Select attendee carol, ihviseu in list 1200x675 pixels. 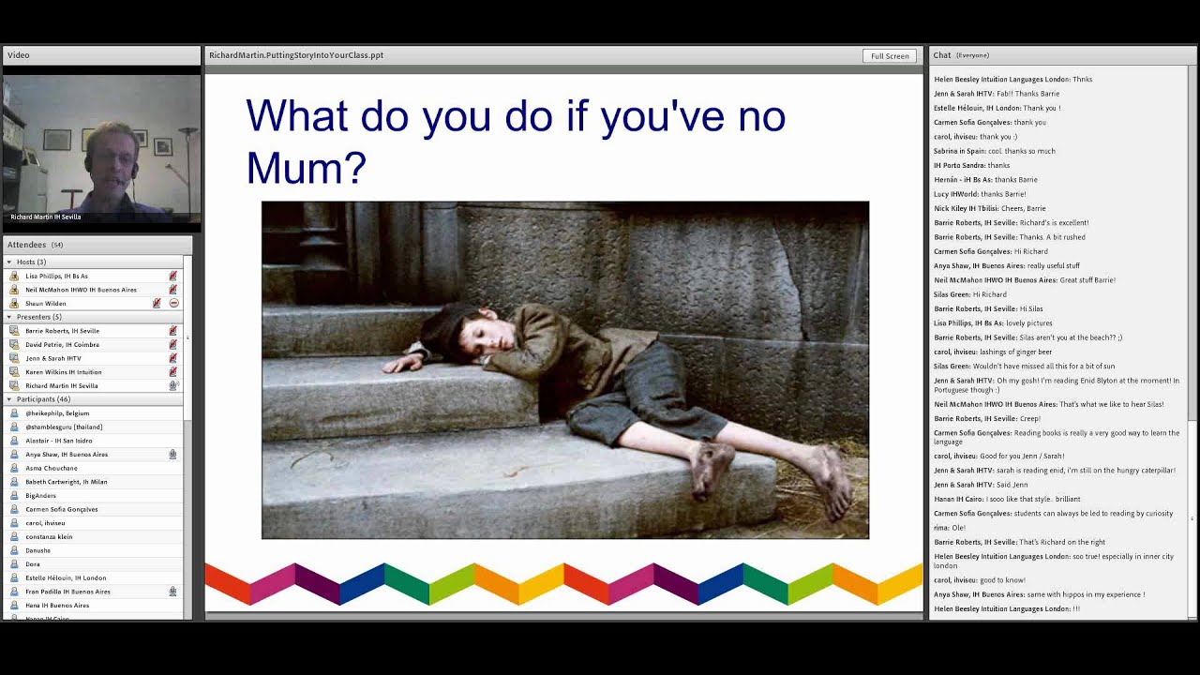coord(45,523)
